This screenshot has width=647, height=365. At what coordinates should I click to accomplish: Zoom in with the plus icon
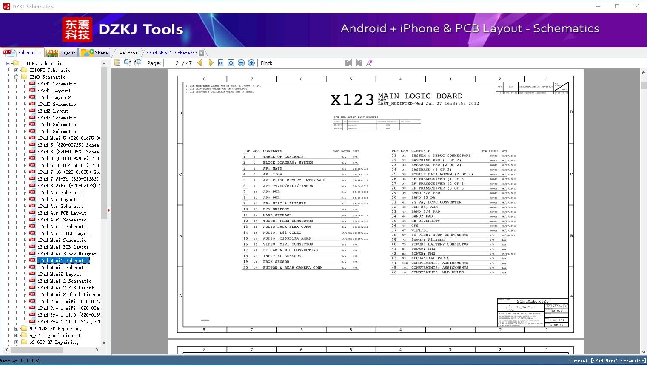251,63
